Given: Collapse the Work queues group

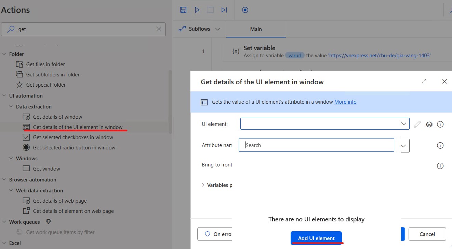Looking at the screenshot, I should 4,222.
